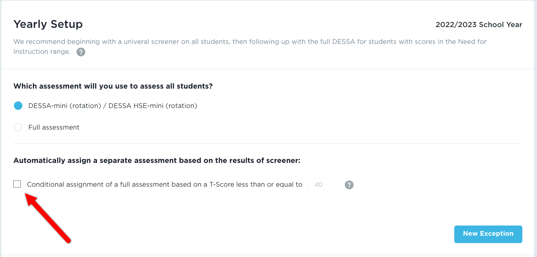Click 'DESSA-mini (rotation) / DESSA HSE-mini (rotation)' label
Screen dimensions: 537x257
click(112, 106)
